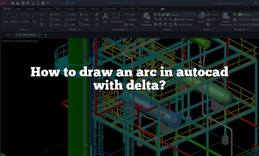Expand the Draw panel

point(25,30)
